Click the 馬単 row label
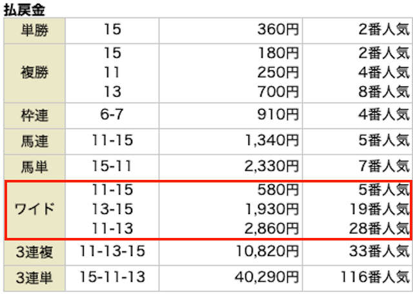 (x=34, y=167)
